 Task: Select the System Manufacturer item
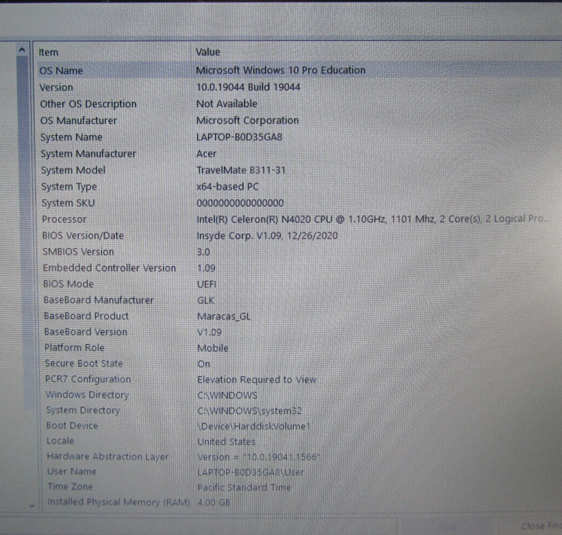[88, 154]
